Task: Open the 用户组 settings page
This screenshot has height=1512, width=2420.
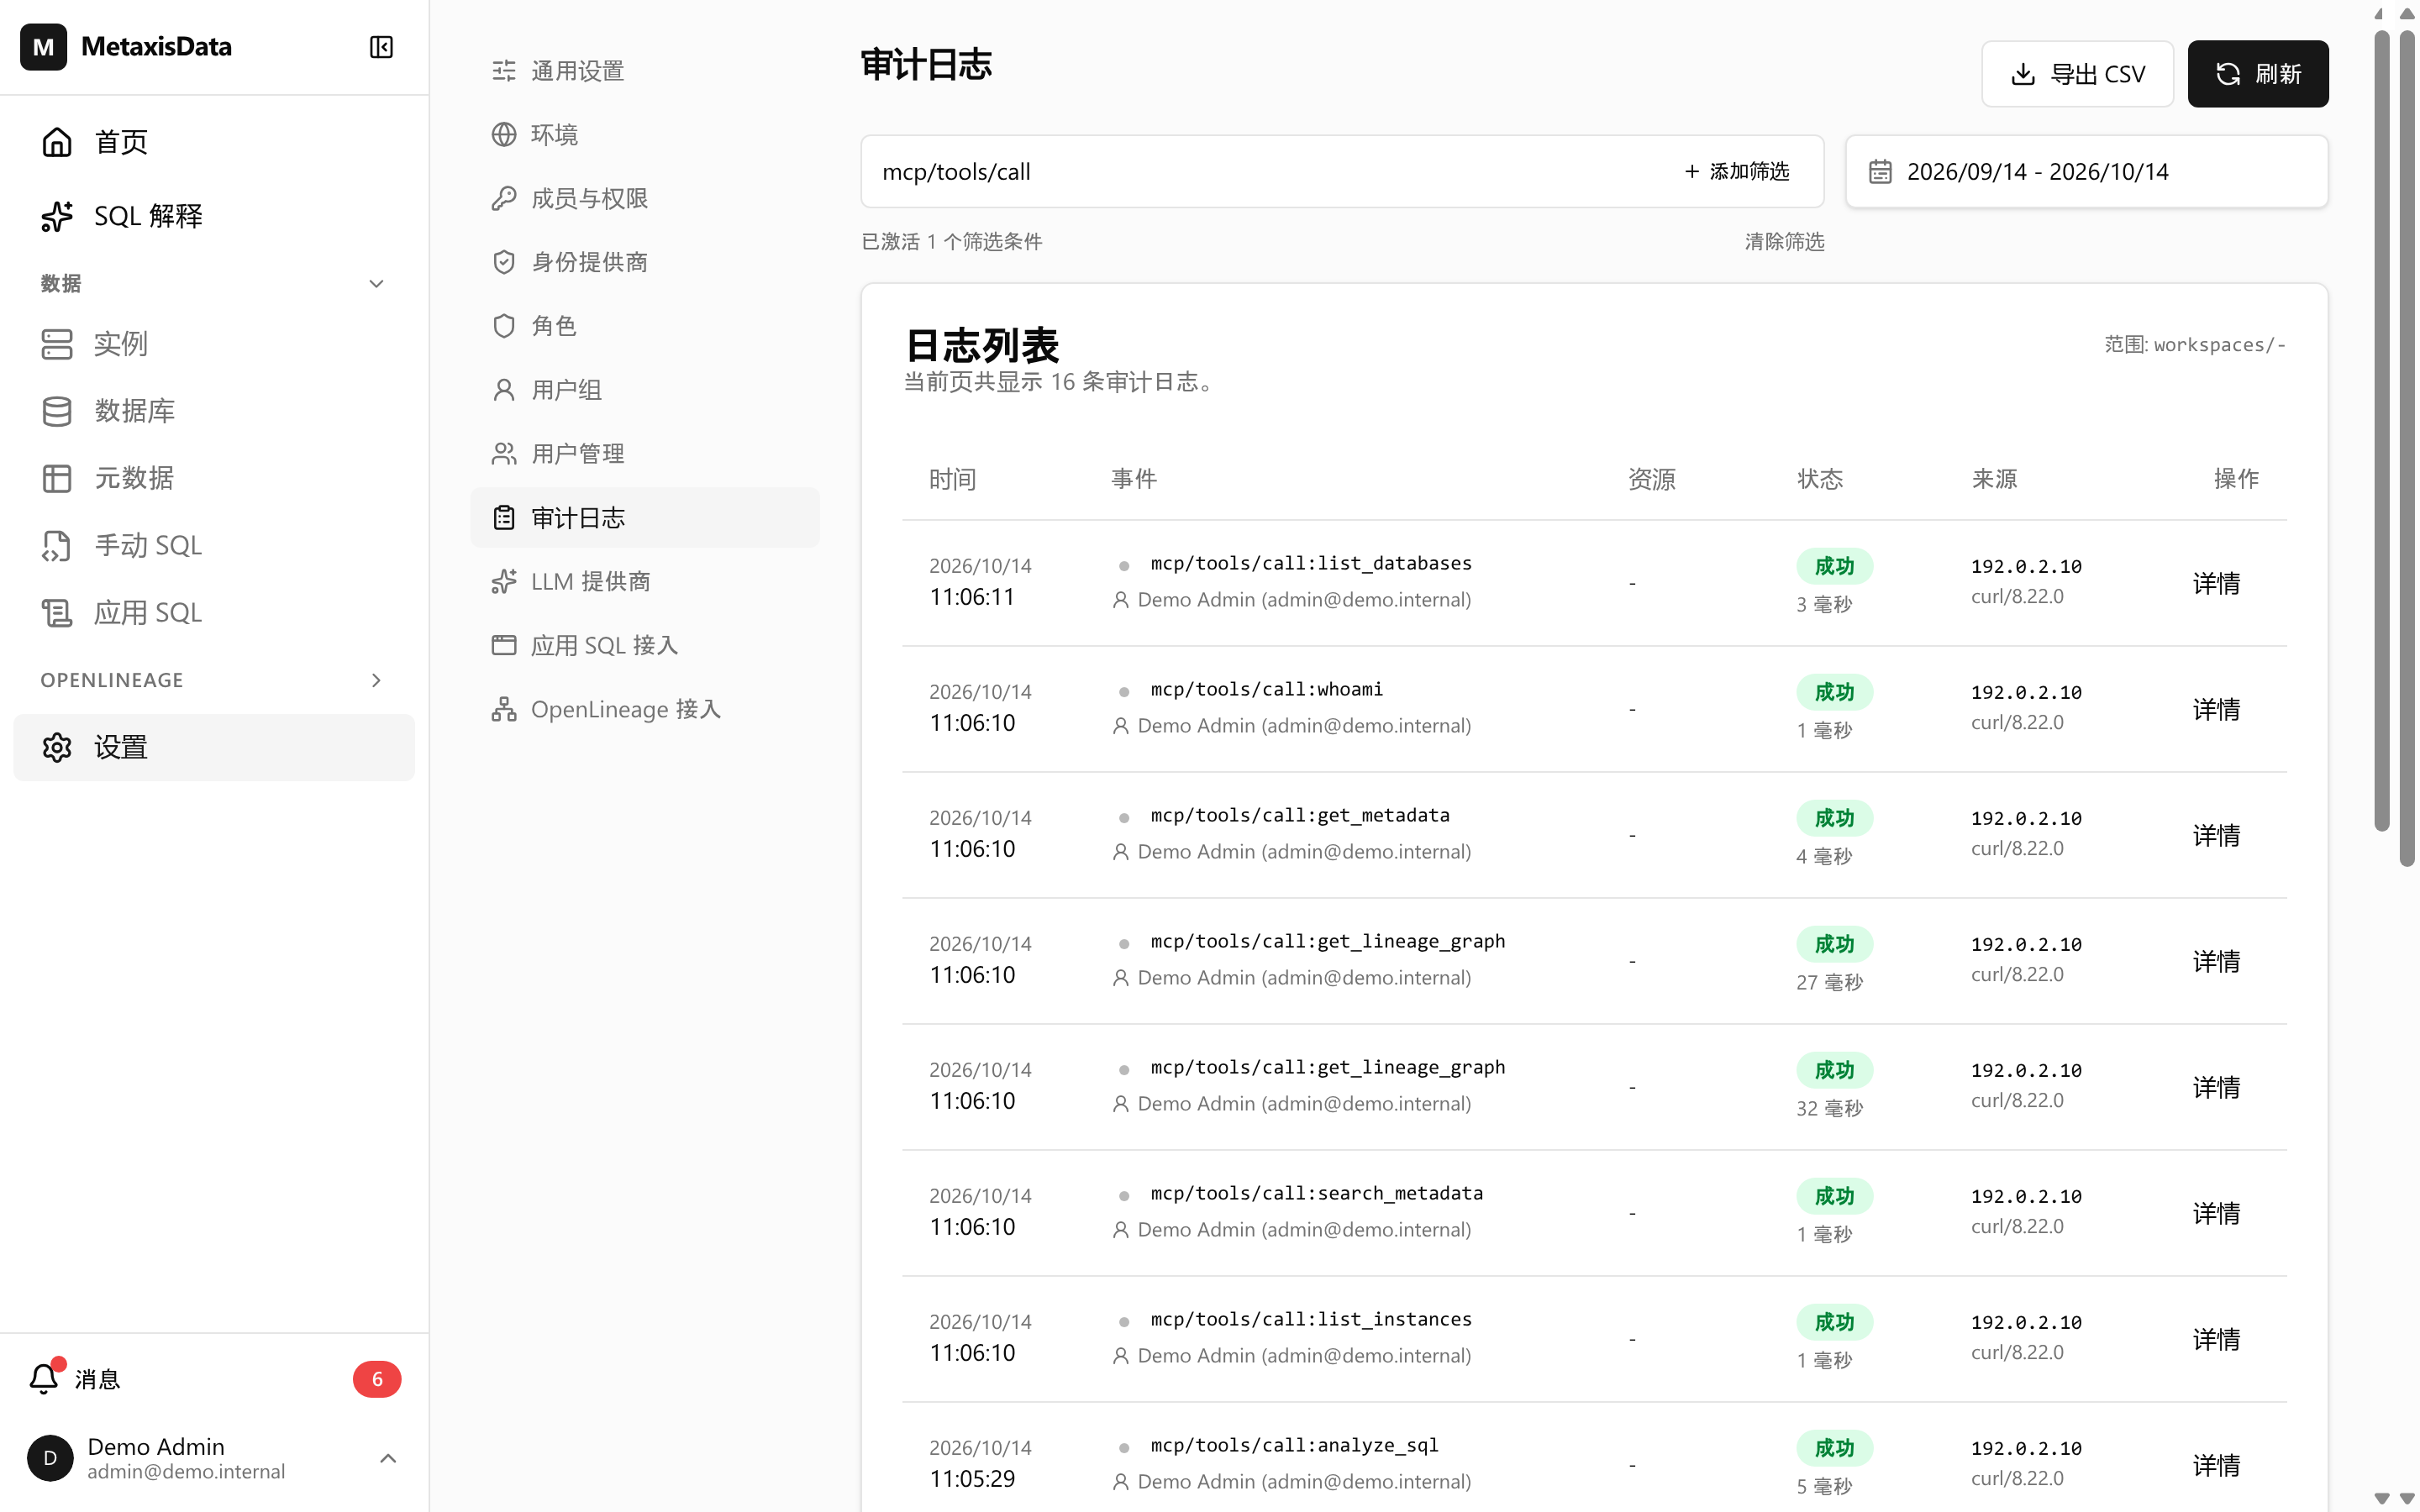Action: click(x=645, y=390)
